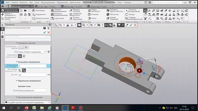Select the Контур tool

point(130,14)
